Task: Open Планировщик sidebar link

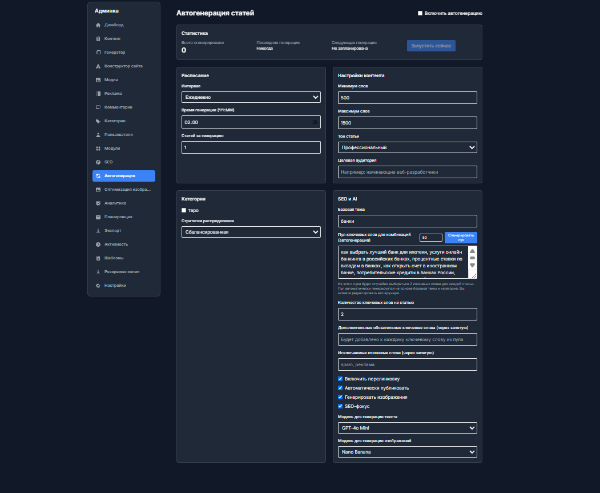Action: [x=124, y=217]
